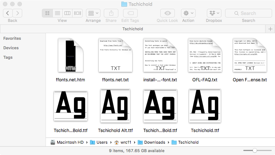Adjust the icon size slider
This screenshot has width=275, height=155.
pyautogui.click(x=255, y=150)
